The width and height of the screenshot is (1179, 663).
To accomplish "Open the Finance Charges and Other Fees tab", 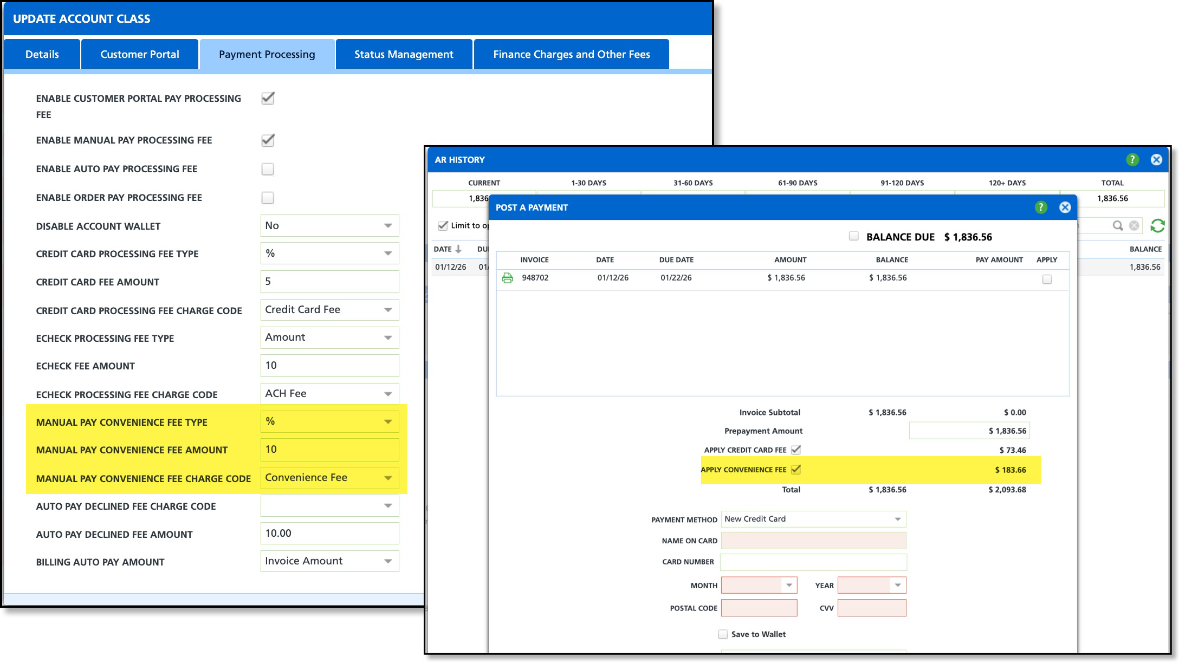I will coord(571,54).
